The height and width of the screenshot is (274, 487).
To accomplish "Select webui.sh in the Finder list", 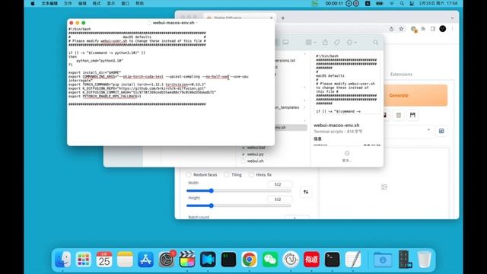I will pos(256,161).
